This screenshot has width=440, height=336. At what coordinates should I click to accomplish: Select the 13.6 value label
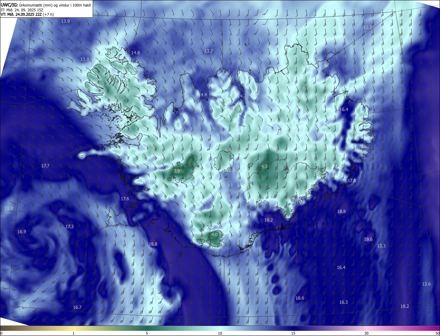click(x=426, y=284)
